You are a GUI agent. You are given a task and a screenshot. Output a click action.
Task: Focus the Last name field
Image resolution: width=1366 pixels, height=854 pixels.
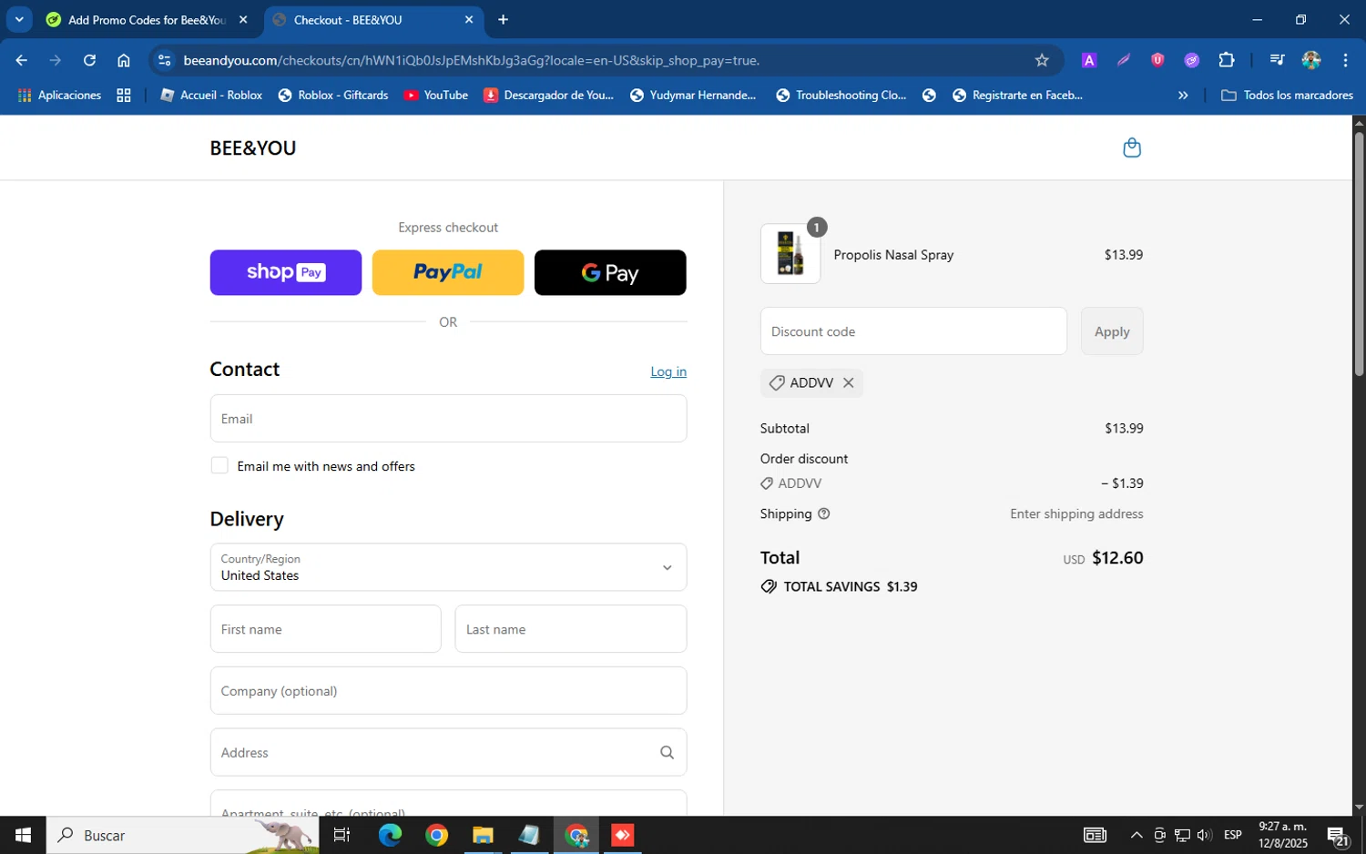coord(571,629)
